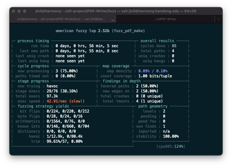Click count coverage '1.00 bits/tuple'

point(155,76)
